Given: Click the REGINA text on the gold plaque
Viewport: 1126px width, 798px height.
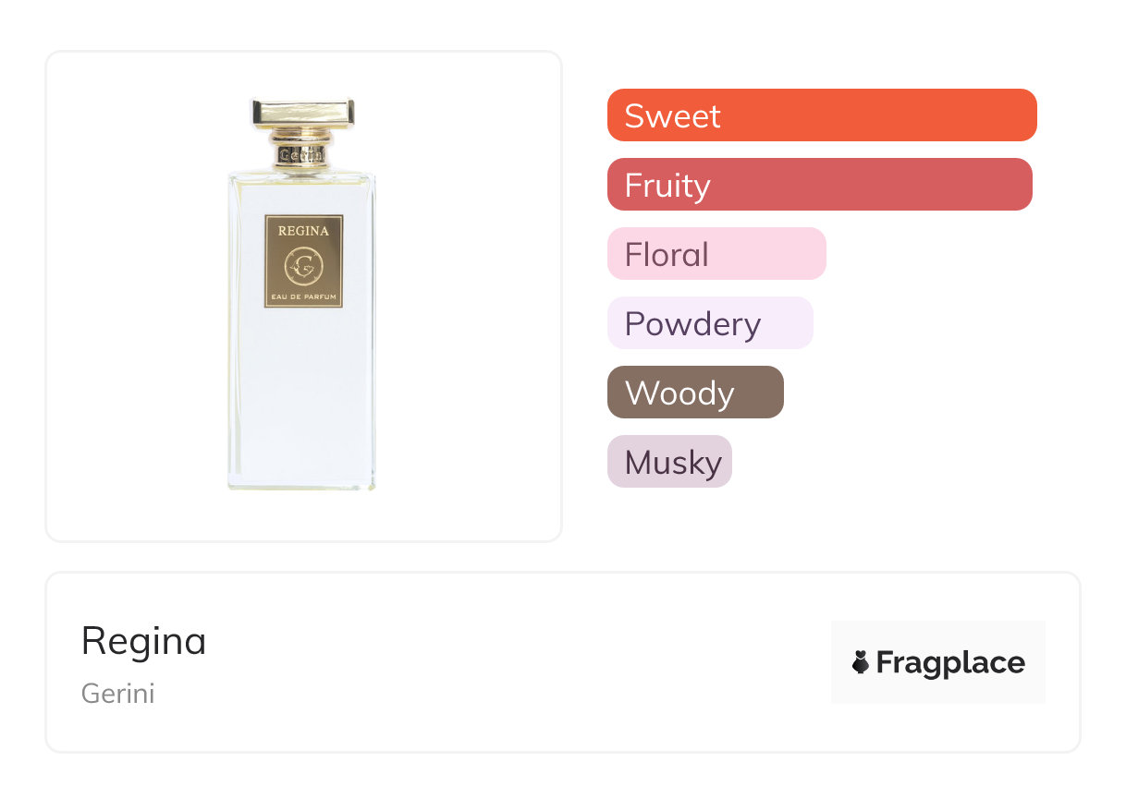Looking at the screenshot, I should (x=303, y=231).
